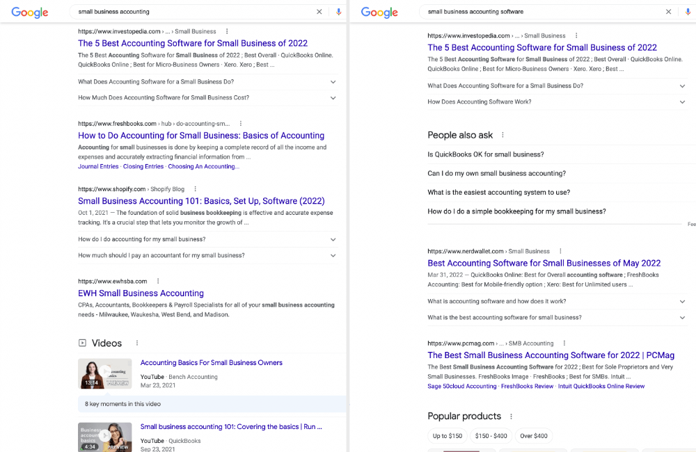
Task: Open more options for the Videos section
Action: pos(136,343)
